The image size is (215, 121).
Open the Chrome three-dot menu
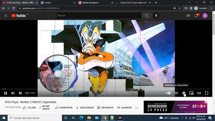pyautogui.click(x=212, y=8)
